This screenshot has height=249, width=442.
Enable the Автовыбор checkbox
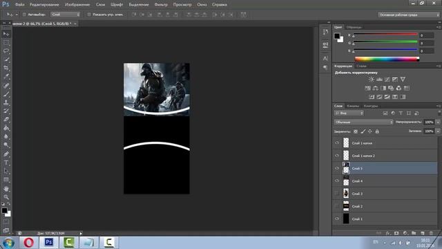[24, 15]
